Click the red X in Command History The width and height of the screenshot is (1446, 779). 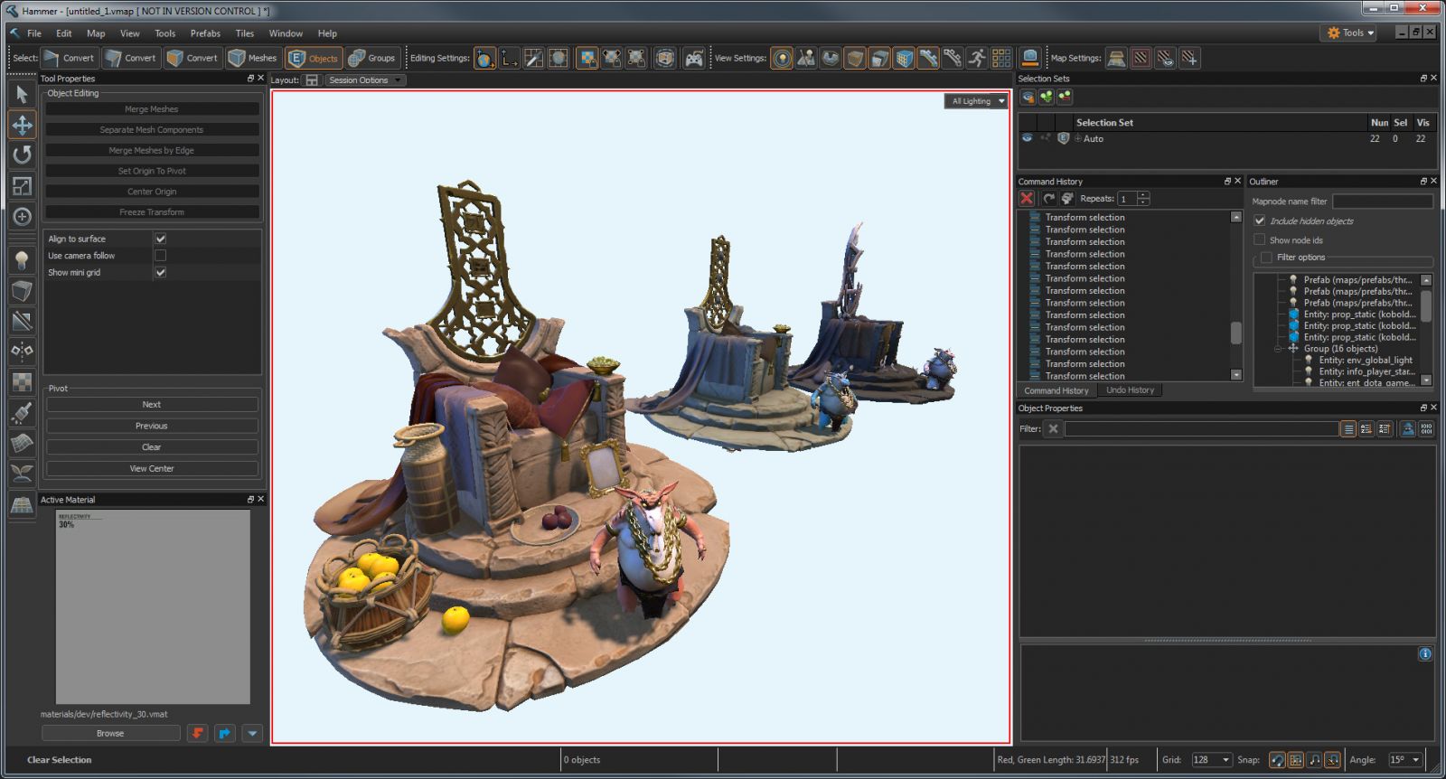pyautogui.click(x=1027, y=198)
